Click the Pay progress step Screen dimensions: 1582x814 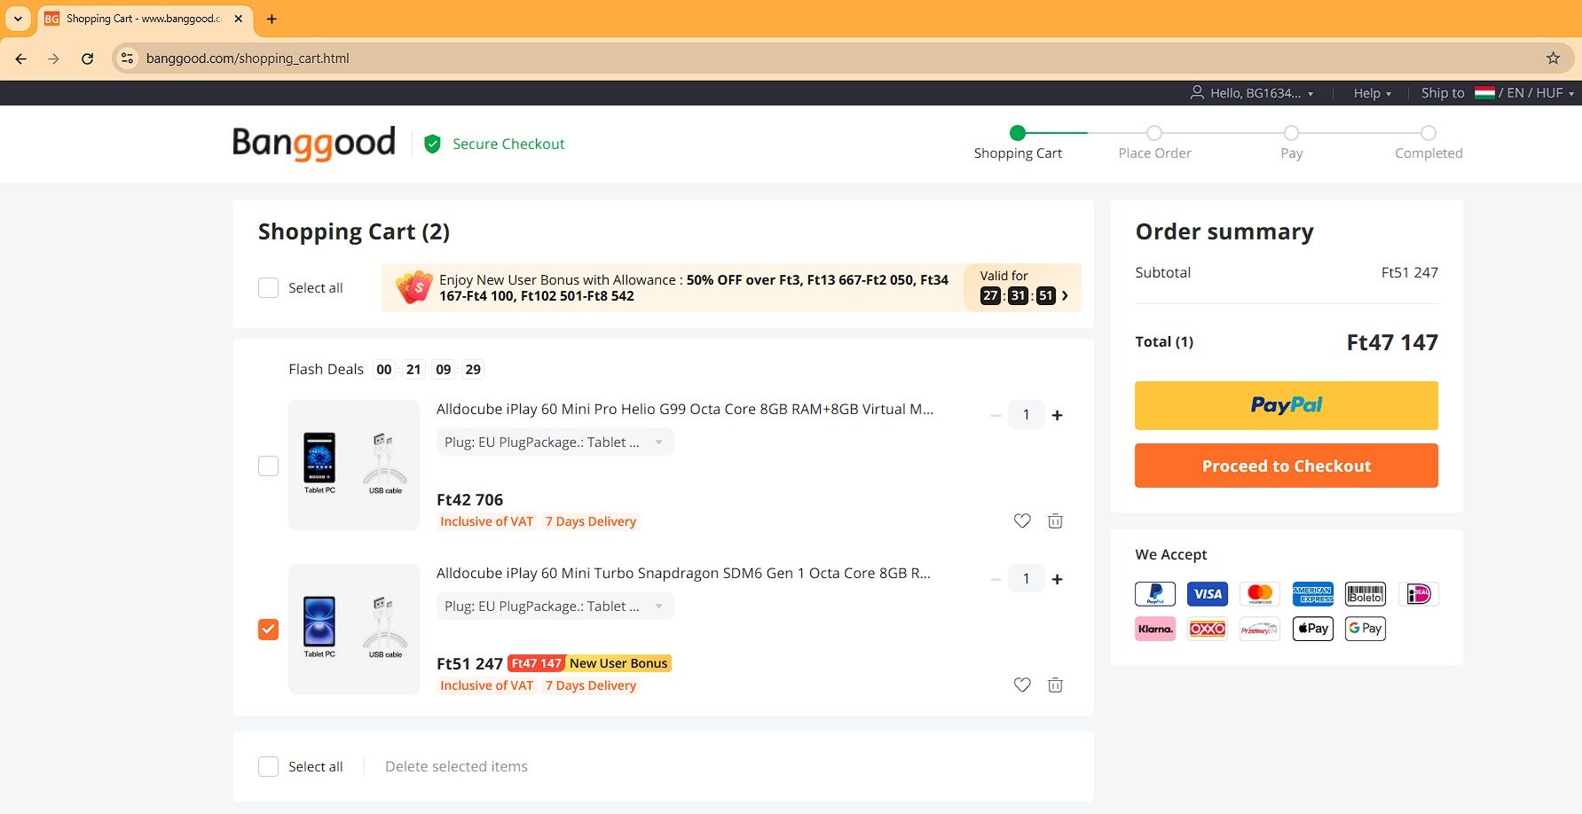pos(1291,144)
